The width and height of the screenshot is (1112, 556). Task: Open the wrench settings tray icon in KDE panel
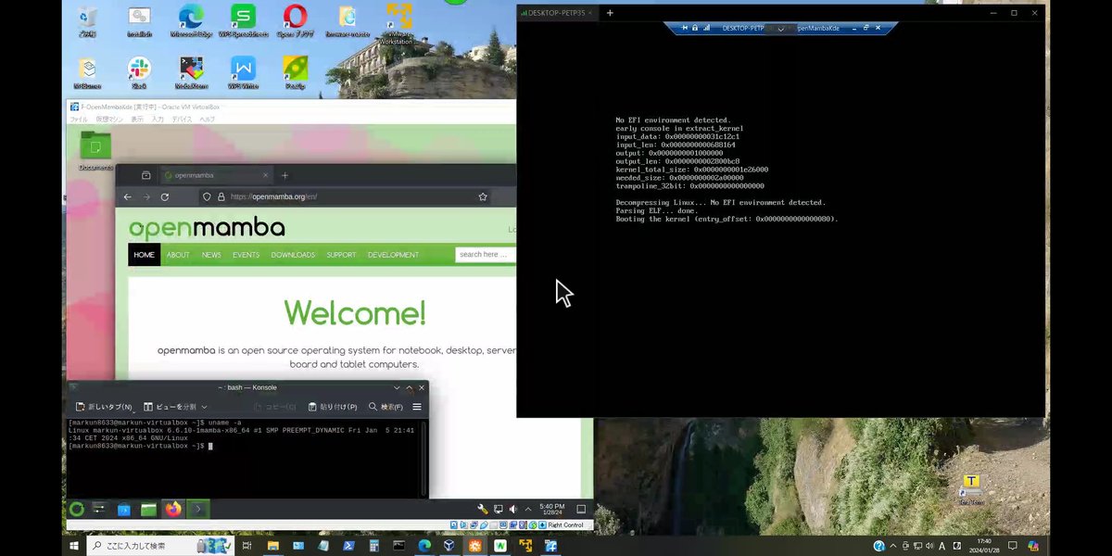coord(483,509)
